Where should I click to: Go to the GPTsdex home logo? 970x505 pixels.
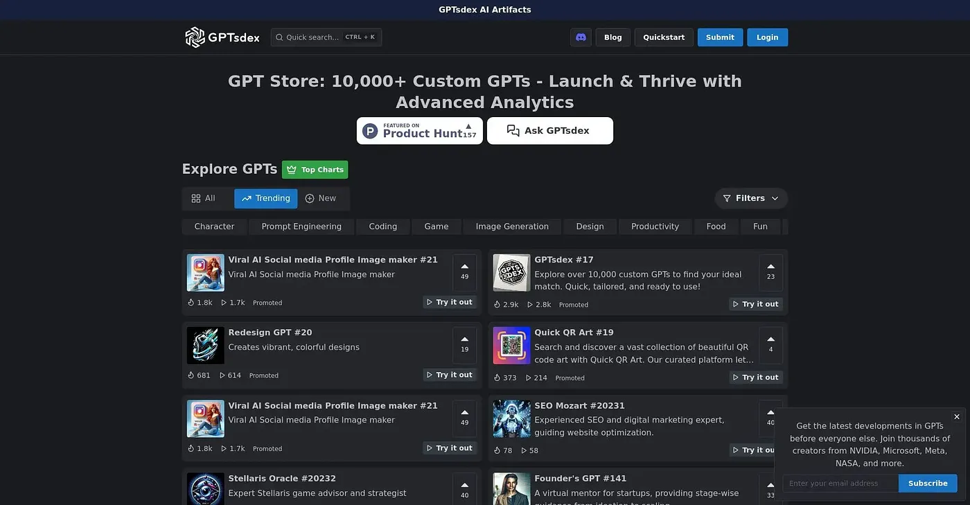pos(222,37)
